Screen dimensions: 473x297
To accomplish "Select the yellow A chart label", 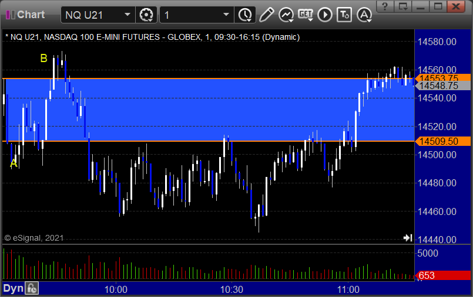I will click(14, 163).
